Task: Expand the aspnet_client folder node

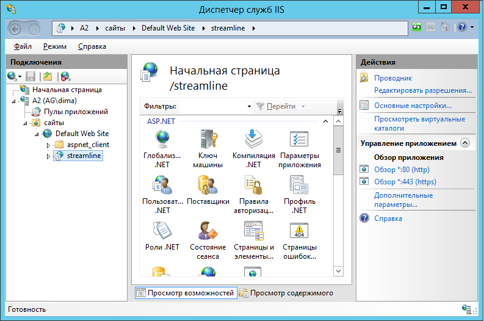Action: tap(48, 145)
